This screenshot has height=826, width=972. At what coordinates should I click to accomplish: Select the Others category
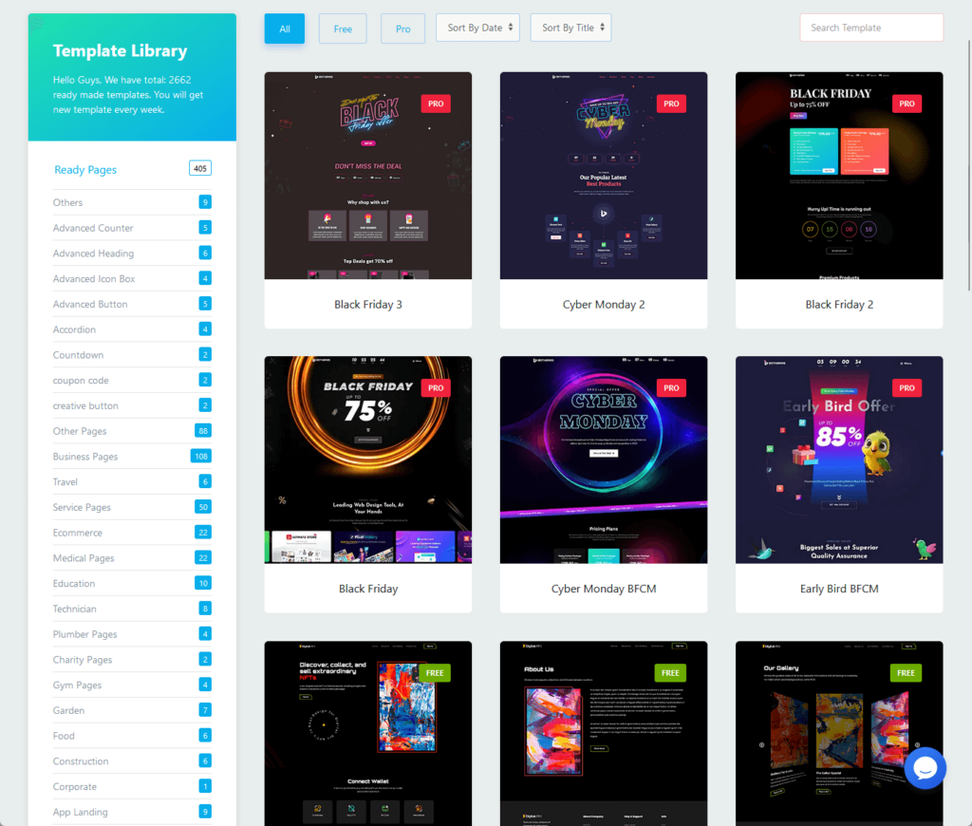(131, 203)
